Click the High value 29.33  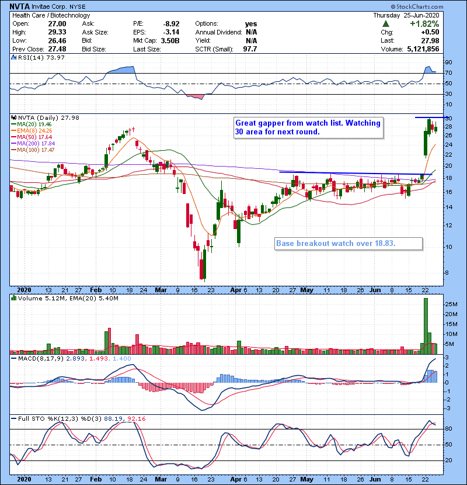pos(57,32)
